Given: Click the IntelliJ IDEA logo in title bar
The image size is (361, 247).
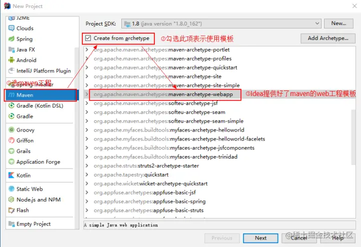Looking at the screenshot, I should (x=7, y=6).
